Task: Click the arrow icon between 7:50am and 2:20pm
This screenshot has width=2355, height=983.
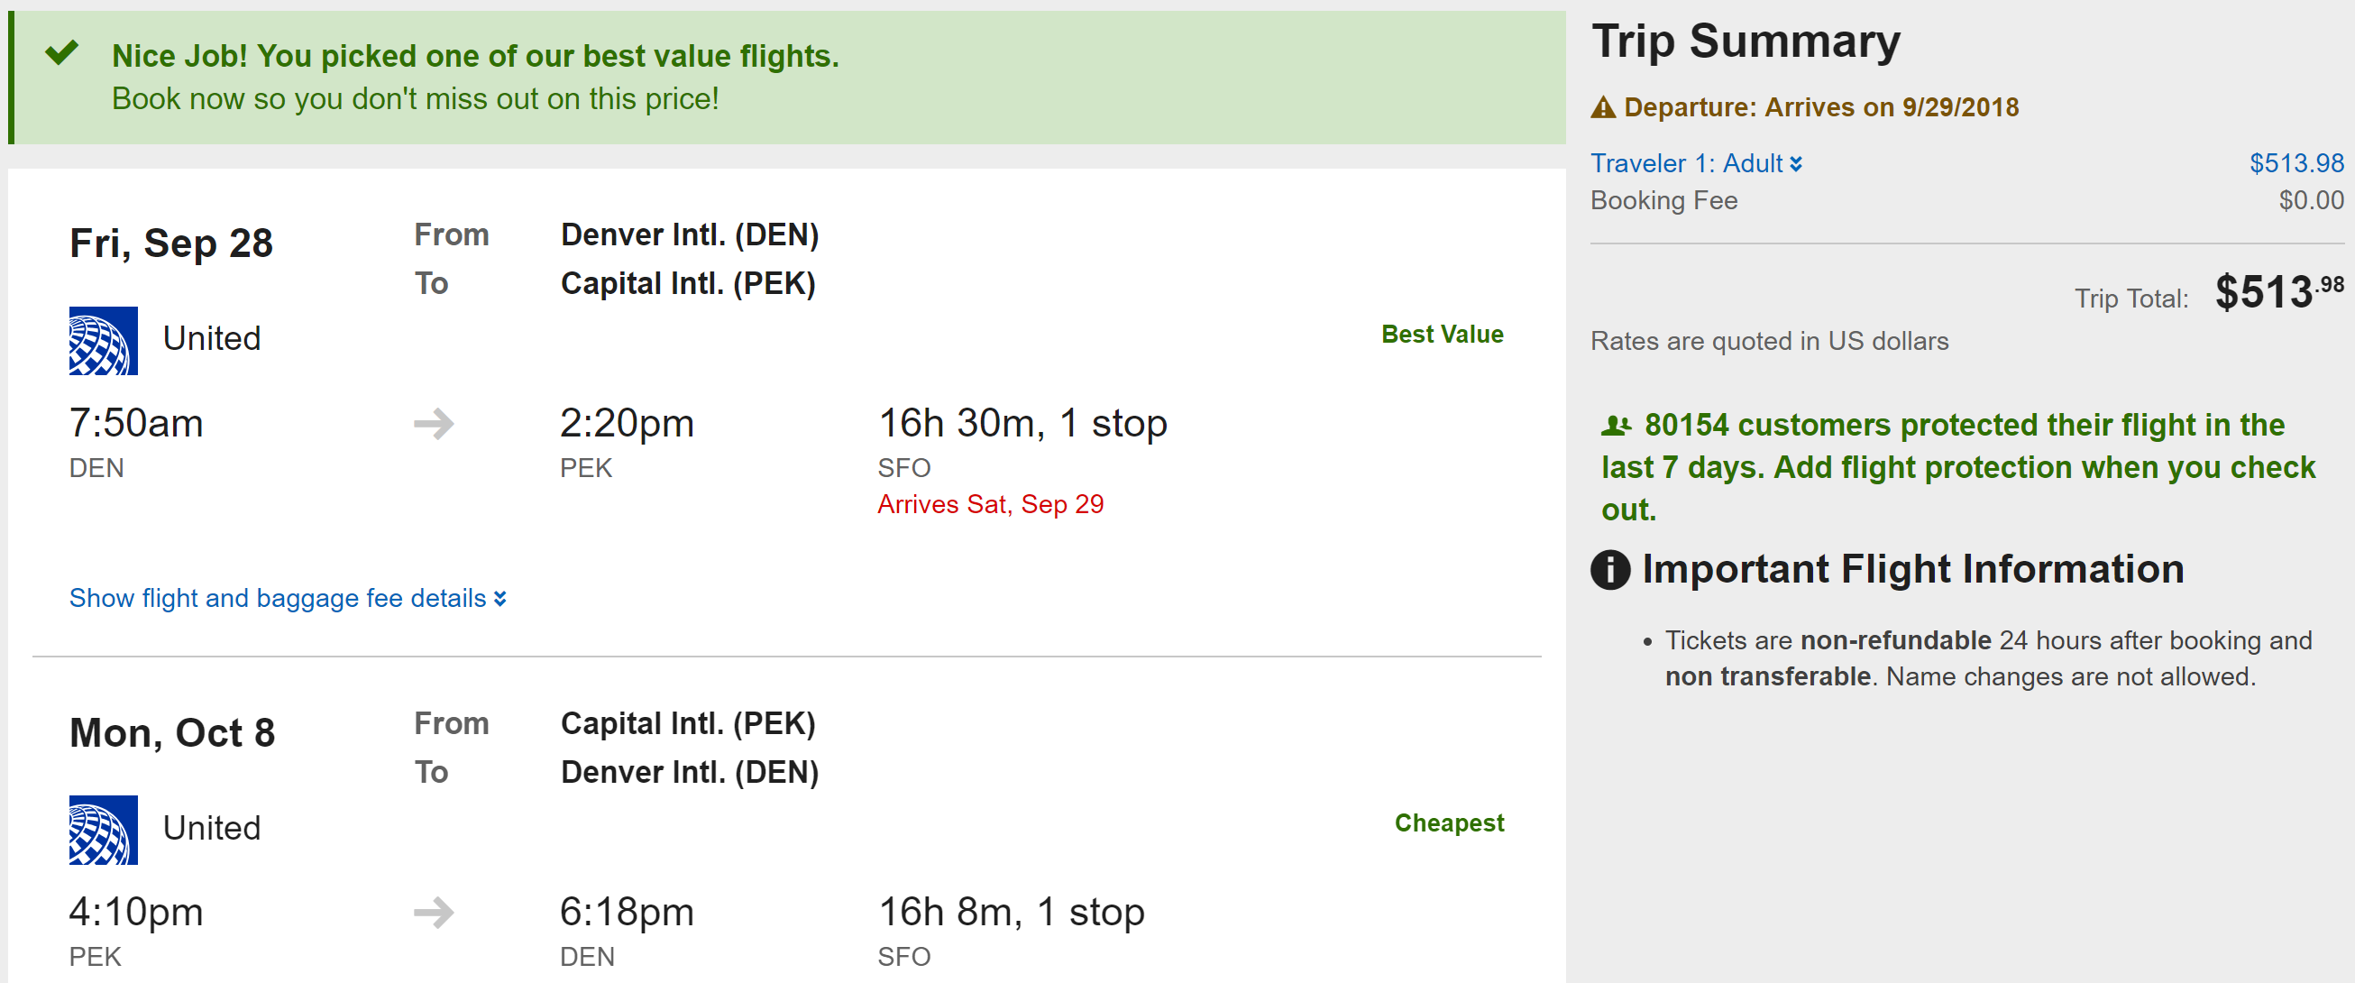Action: pos(434,423)
